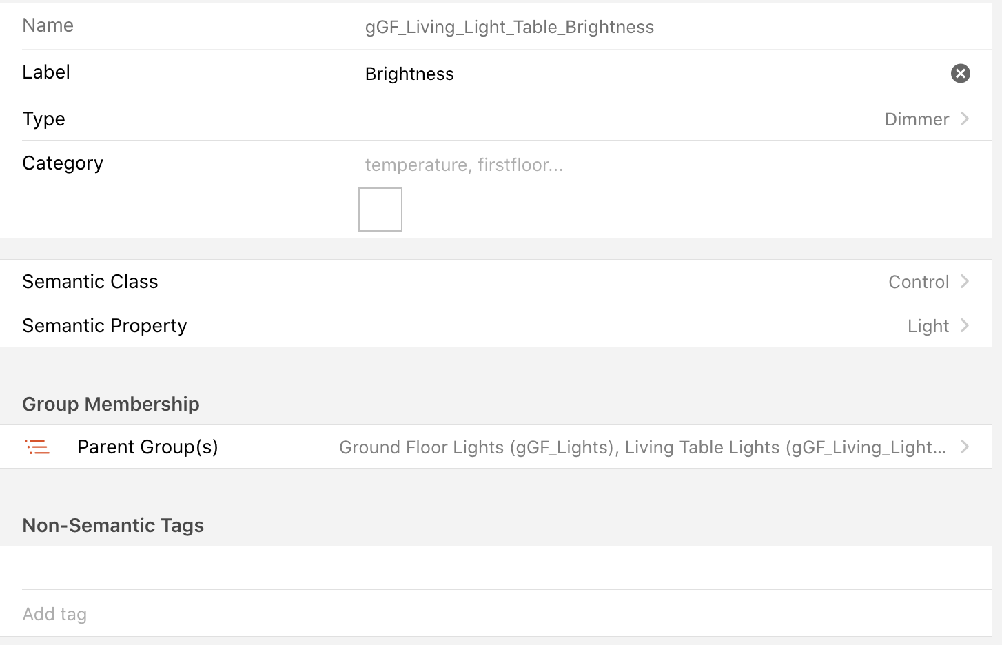The image size is (1002, 645).
Task: Open the Parent Group(s) row
Action: (496, 447)
